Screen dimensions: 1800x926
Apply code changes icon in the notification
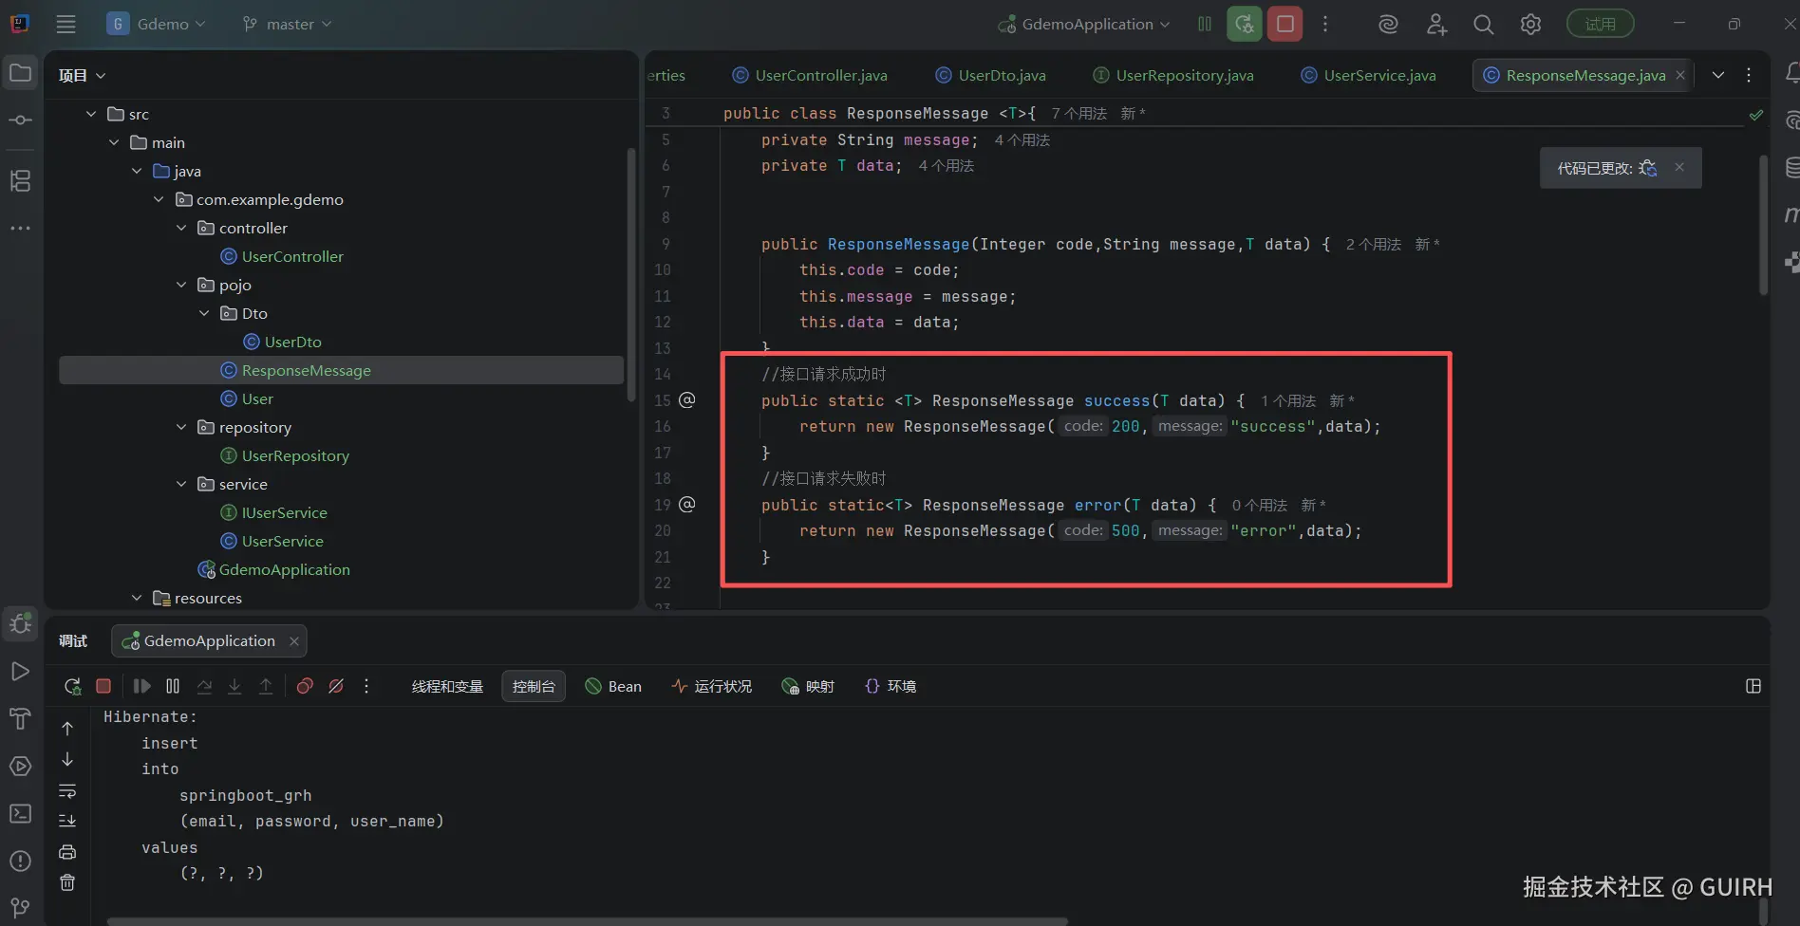point(1648,168)
